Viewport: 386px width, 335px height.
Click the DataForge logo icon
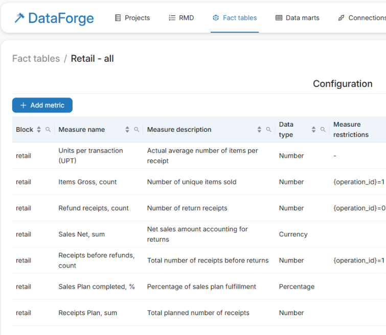[x=19, y=18]
